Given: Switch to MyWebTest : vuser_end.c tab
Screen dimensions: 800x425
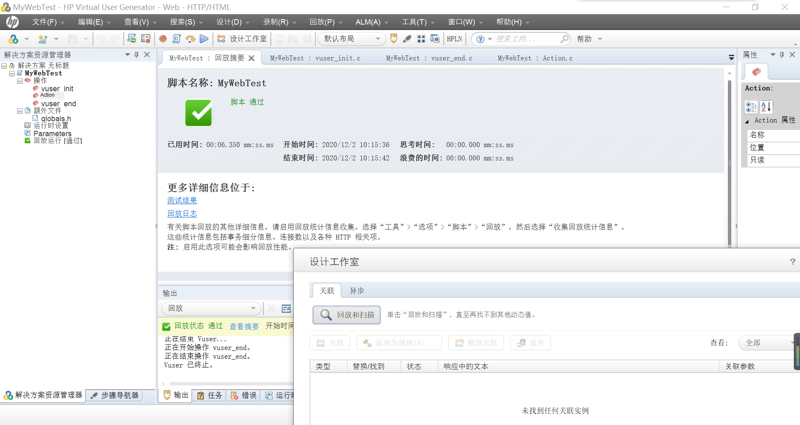Looking at the screenshot, I should click(429, 58).
